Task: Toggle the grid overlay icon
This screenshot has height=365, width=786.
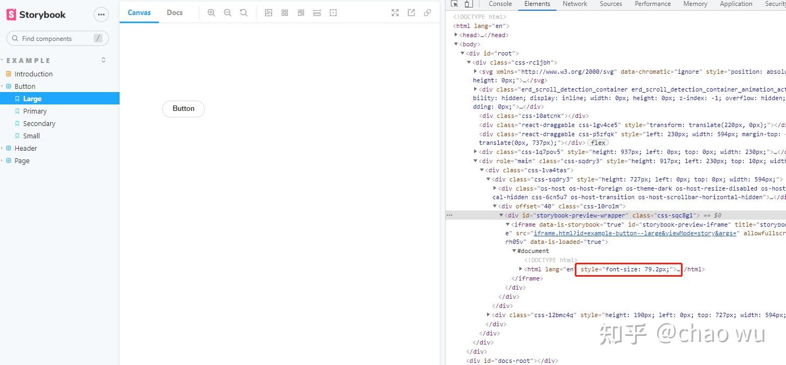Action: click(x=284, y=12)
